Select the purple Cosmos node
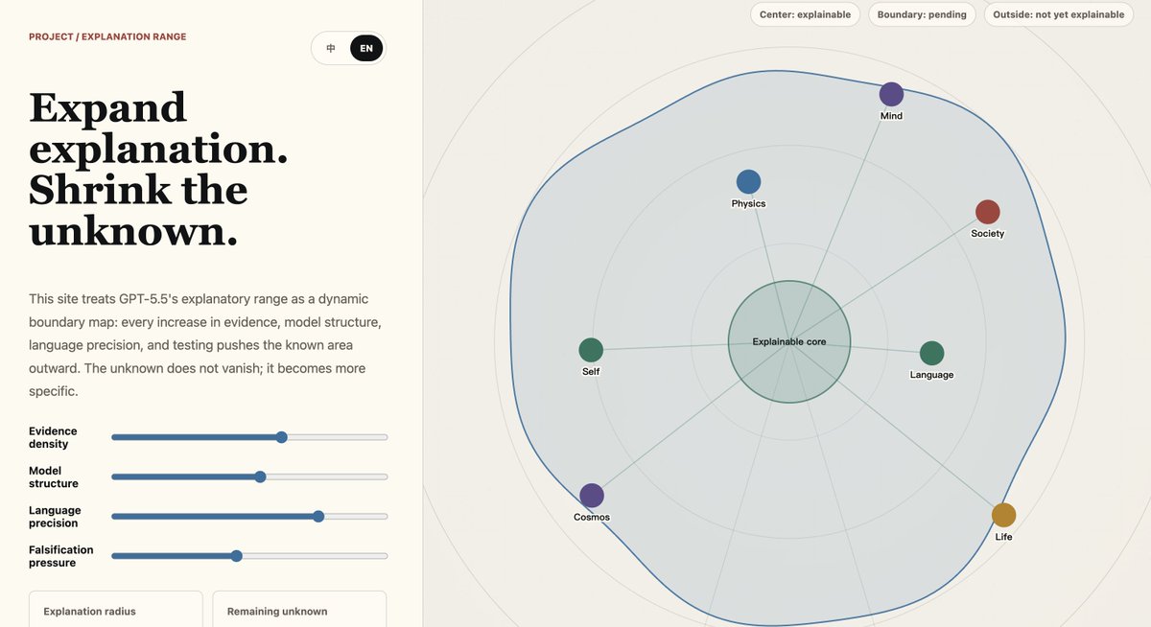Screen dimensions: 1151x627 (x=592, y=496)
